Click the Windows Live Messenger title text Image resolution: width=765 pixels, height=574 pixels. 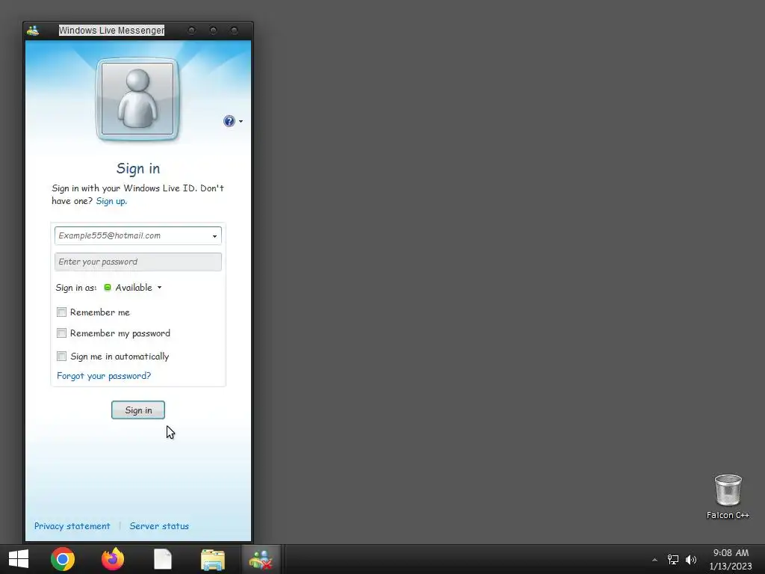click(x=112, y=30)
